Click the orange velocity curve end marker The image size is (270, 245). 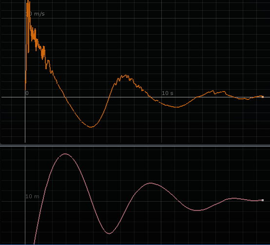[x=263, y=97]
